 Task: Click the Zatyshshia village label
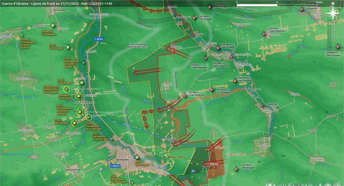click(x=171, y=139)
